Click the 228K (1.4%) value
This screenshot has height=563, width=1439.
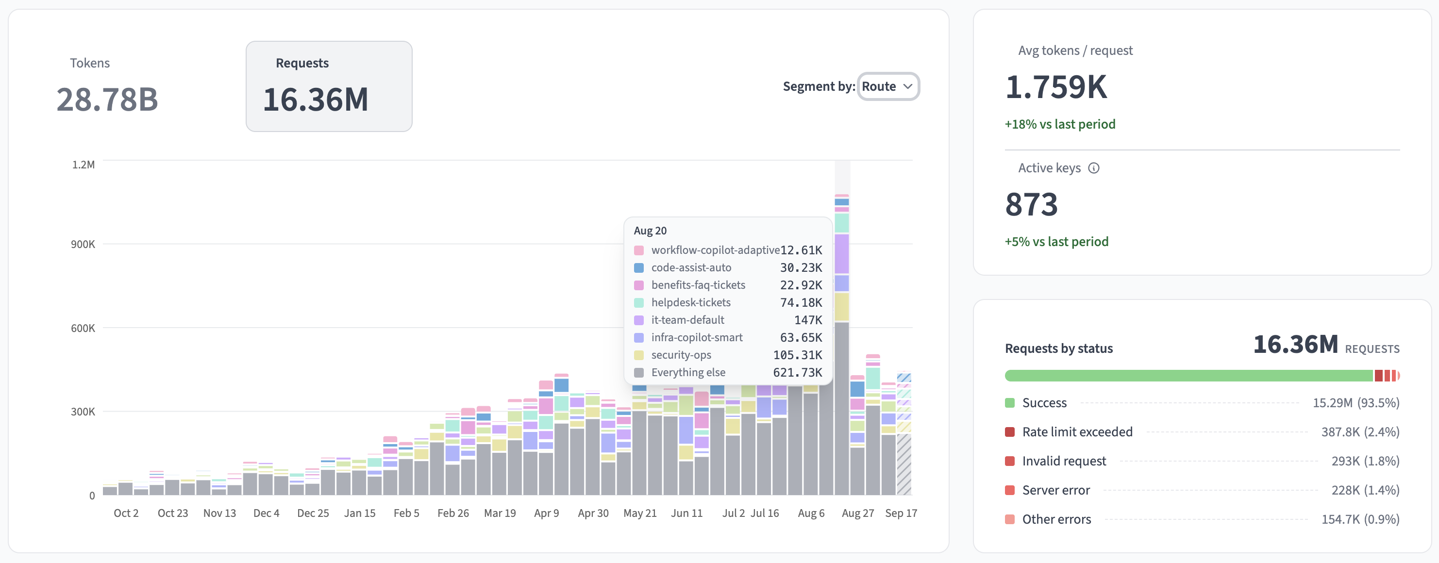[1365, 490]
